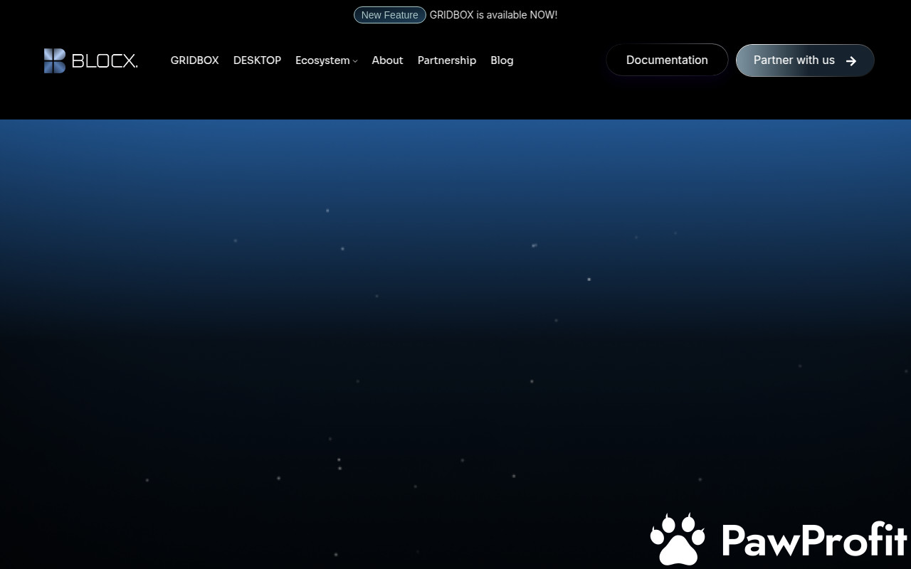Click the arrow icon in Partner with us

pos(851,60)
